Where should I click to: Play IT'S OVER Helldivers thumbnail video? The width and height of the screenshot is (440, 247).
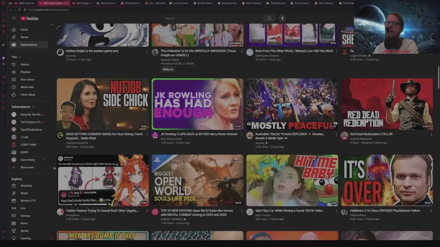tap(387, 180)
